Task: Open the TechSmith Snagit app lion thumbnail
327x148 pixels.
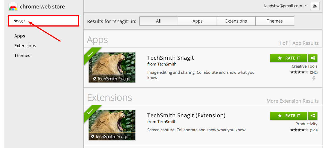Action: 112,67
